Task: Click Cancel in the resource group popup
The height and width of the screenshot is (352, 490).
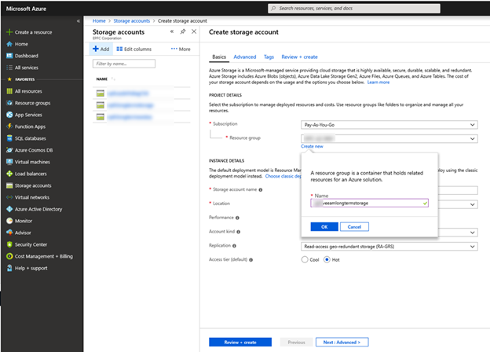Action: (x=354, y=227)
